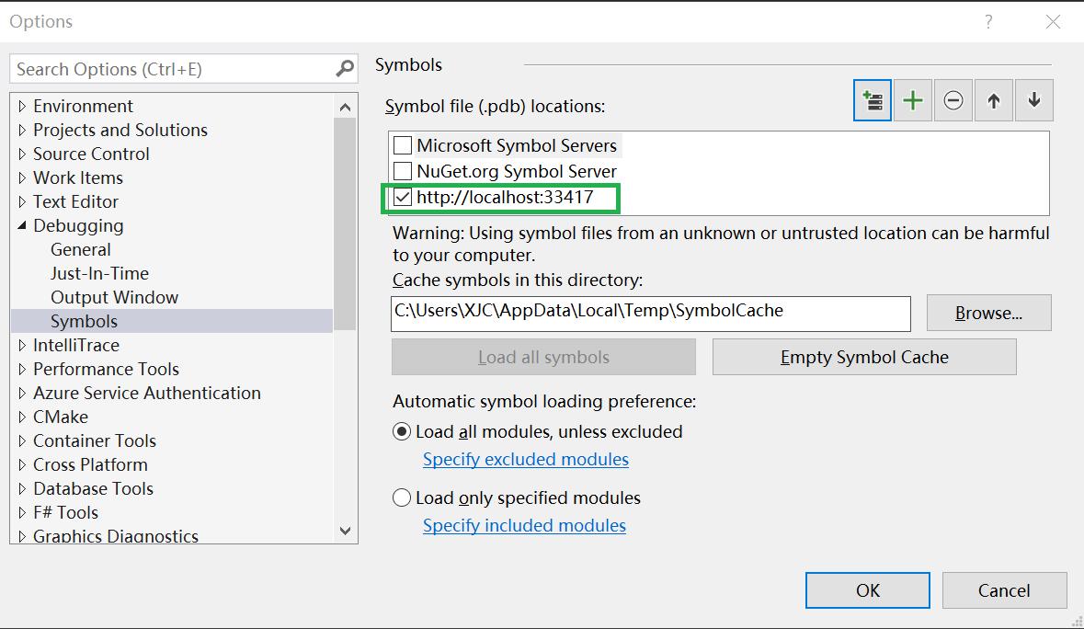Click the new Azure DevOps symbol server icon
Screen dimensions: 1084x629
point(872,100)
